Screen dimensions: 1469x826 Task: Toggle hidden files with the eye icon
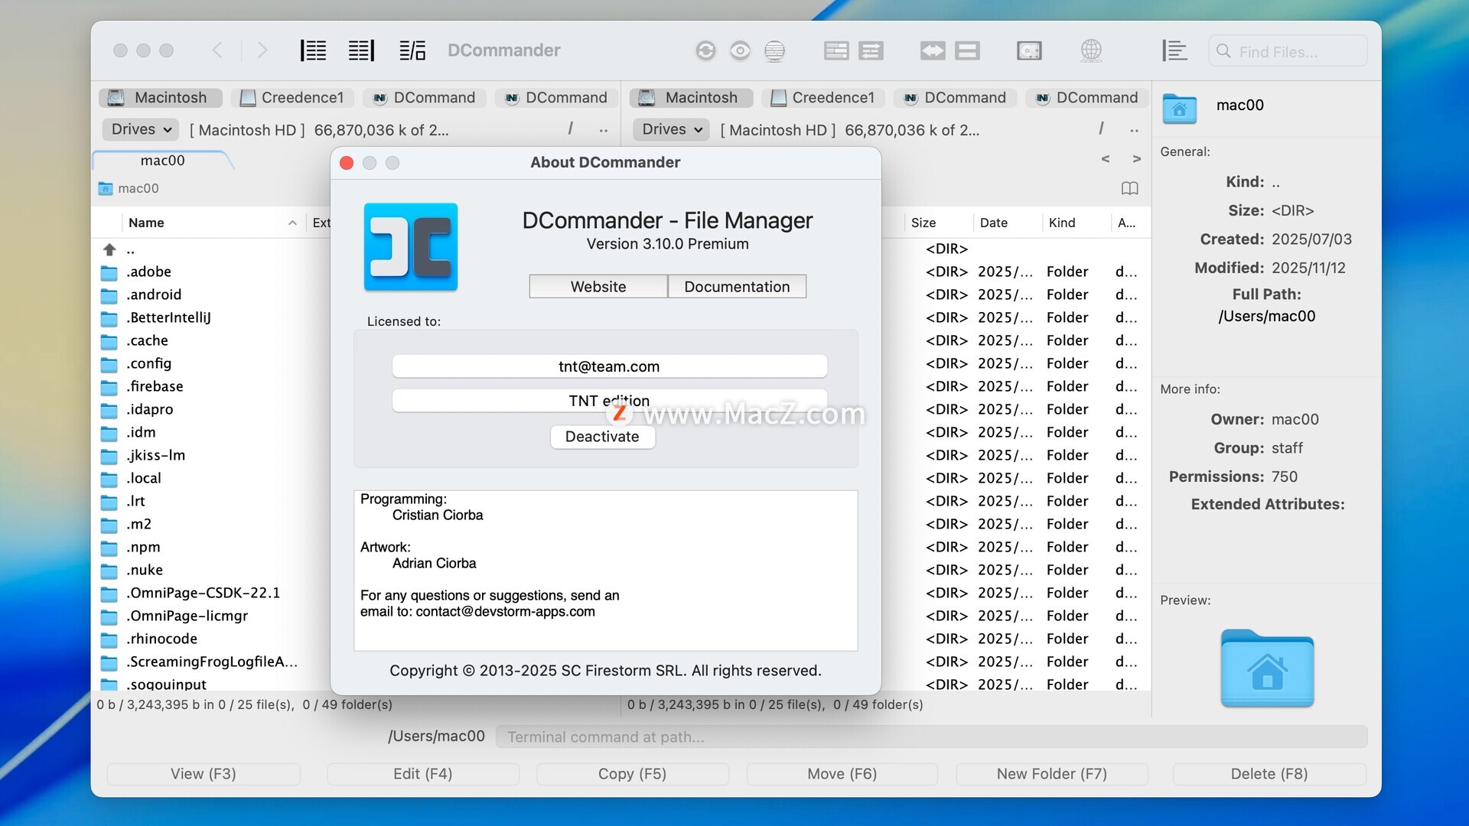pos(740,50)
